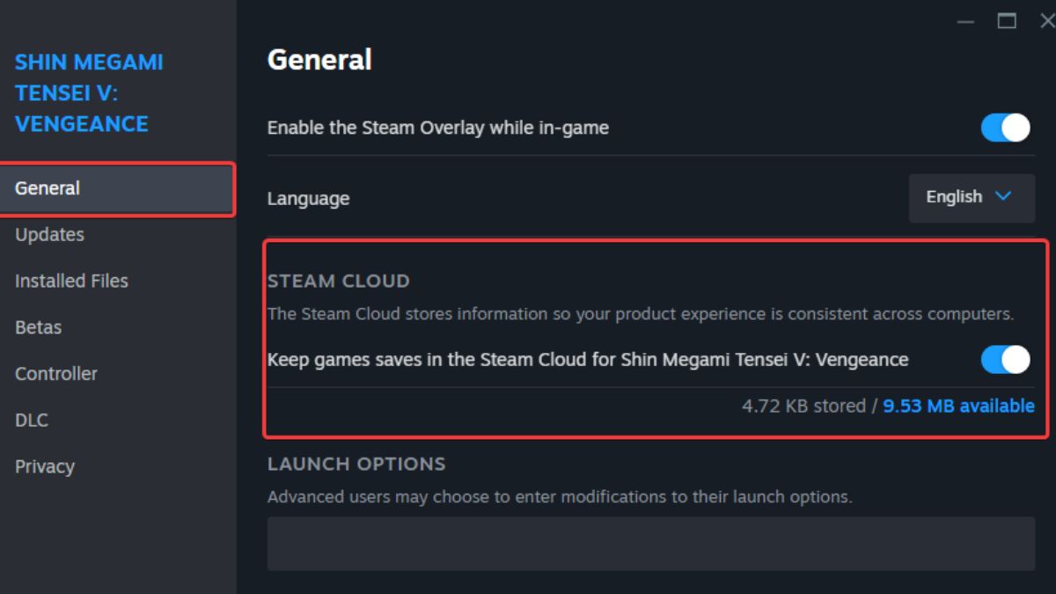Open the Privacy settings tab
This screenshot has height=594, width=1056.
[x=45, y=466]
